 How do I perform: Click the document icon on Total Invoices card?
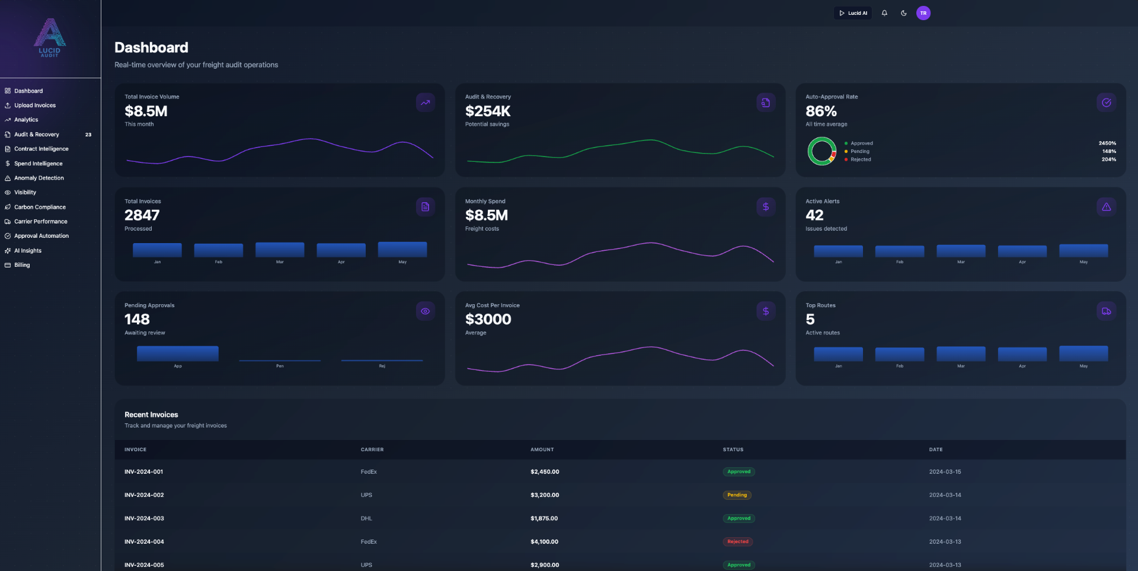pyautogui.click(x=425, y=206)
